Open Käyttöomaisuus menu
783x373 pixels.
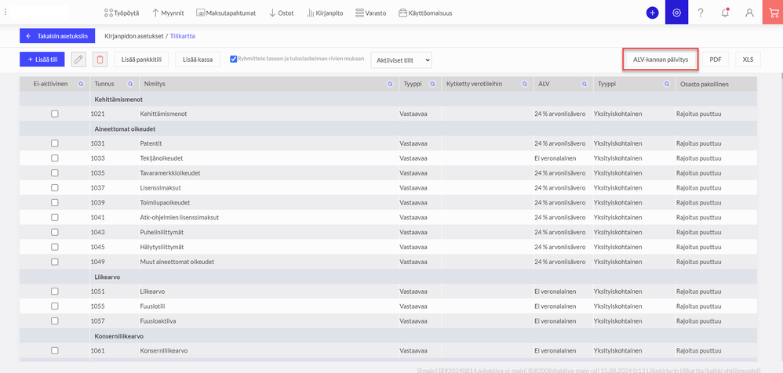click(425, 13)
